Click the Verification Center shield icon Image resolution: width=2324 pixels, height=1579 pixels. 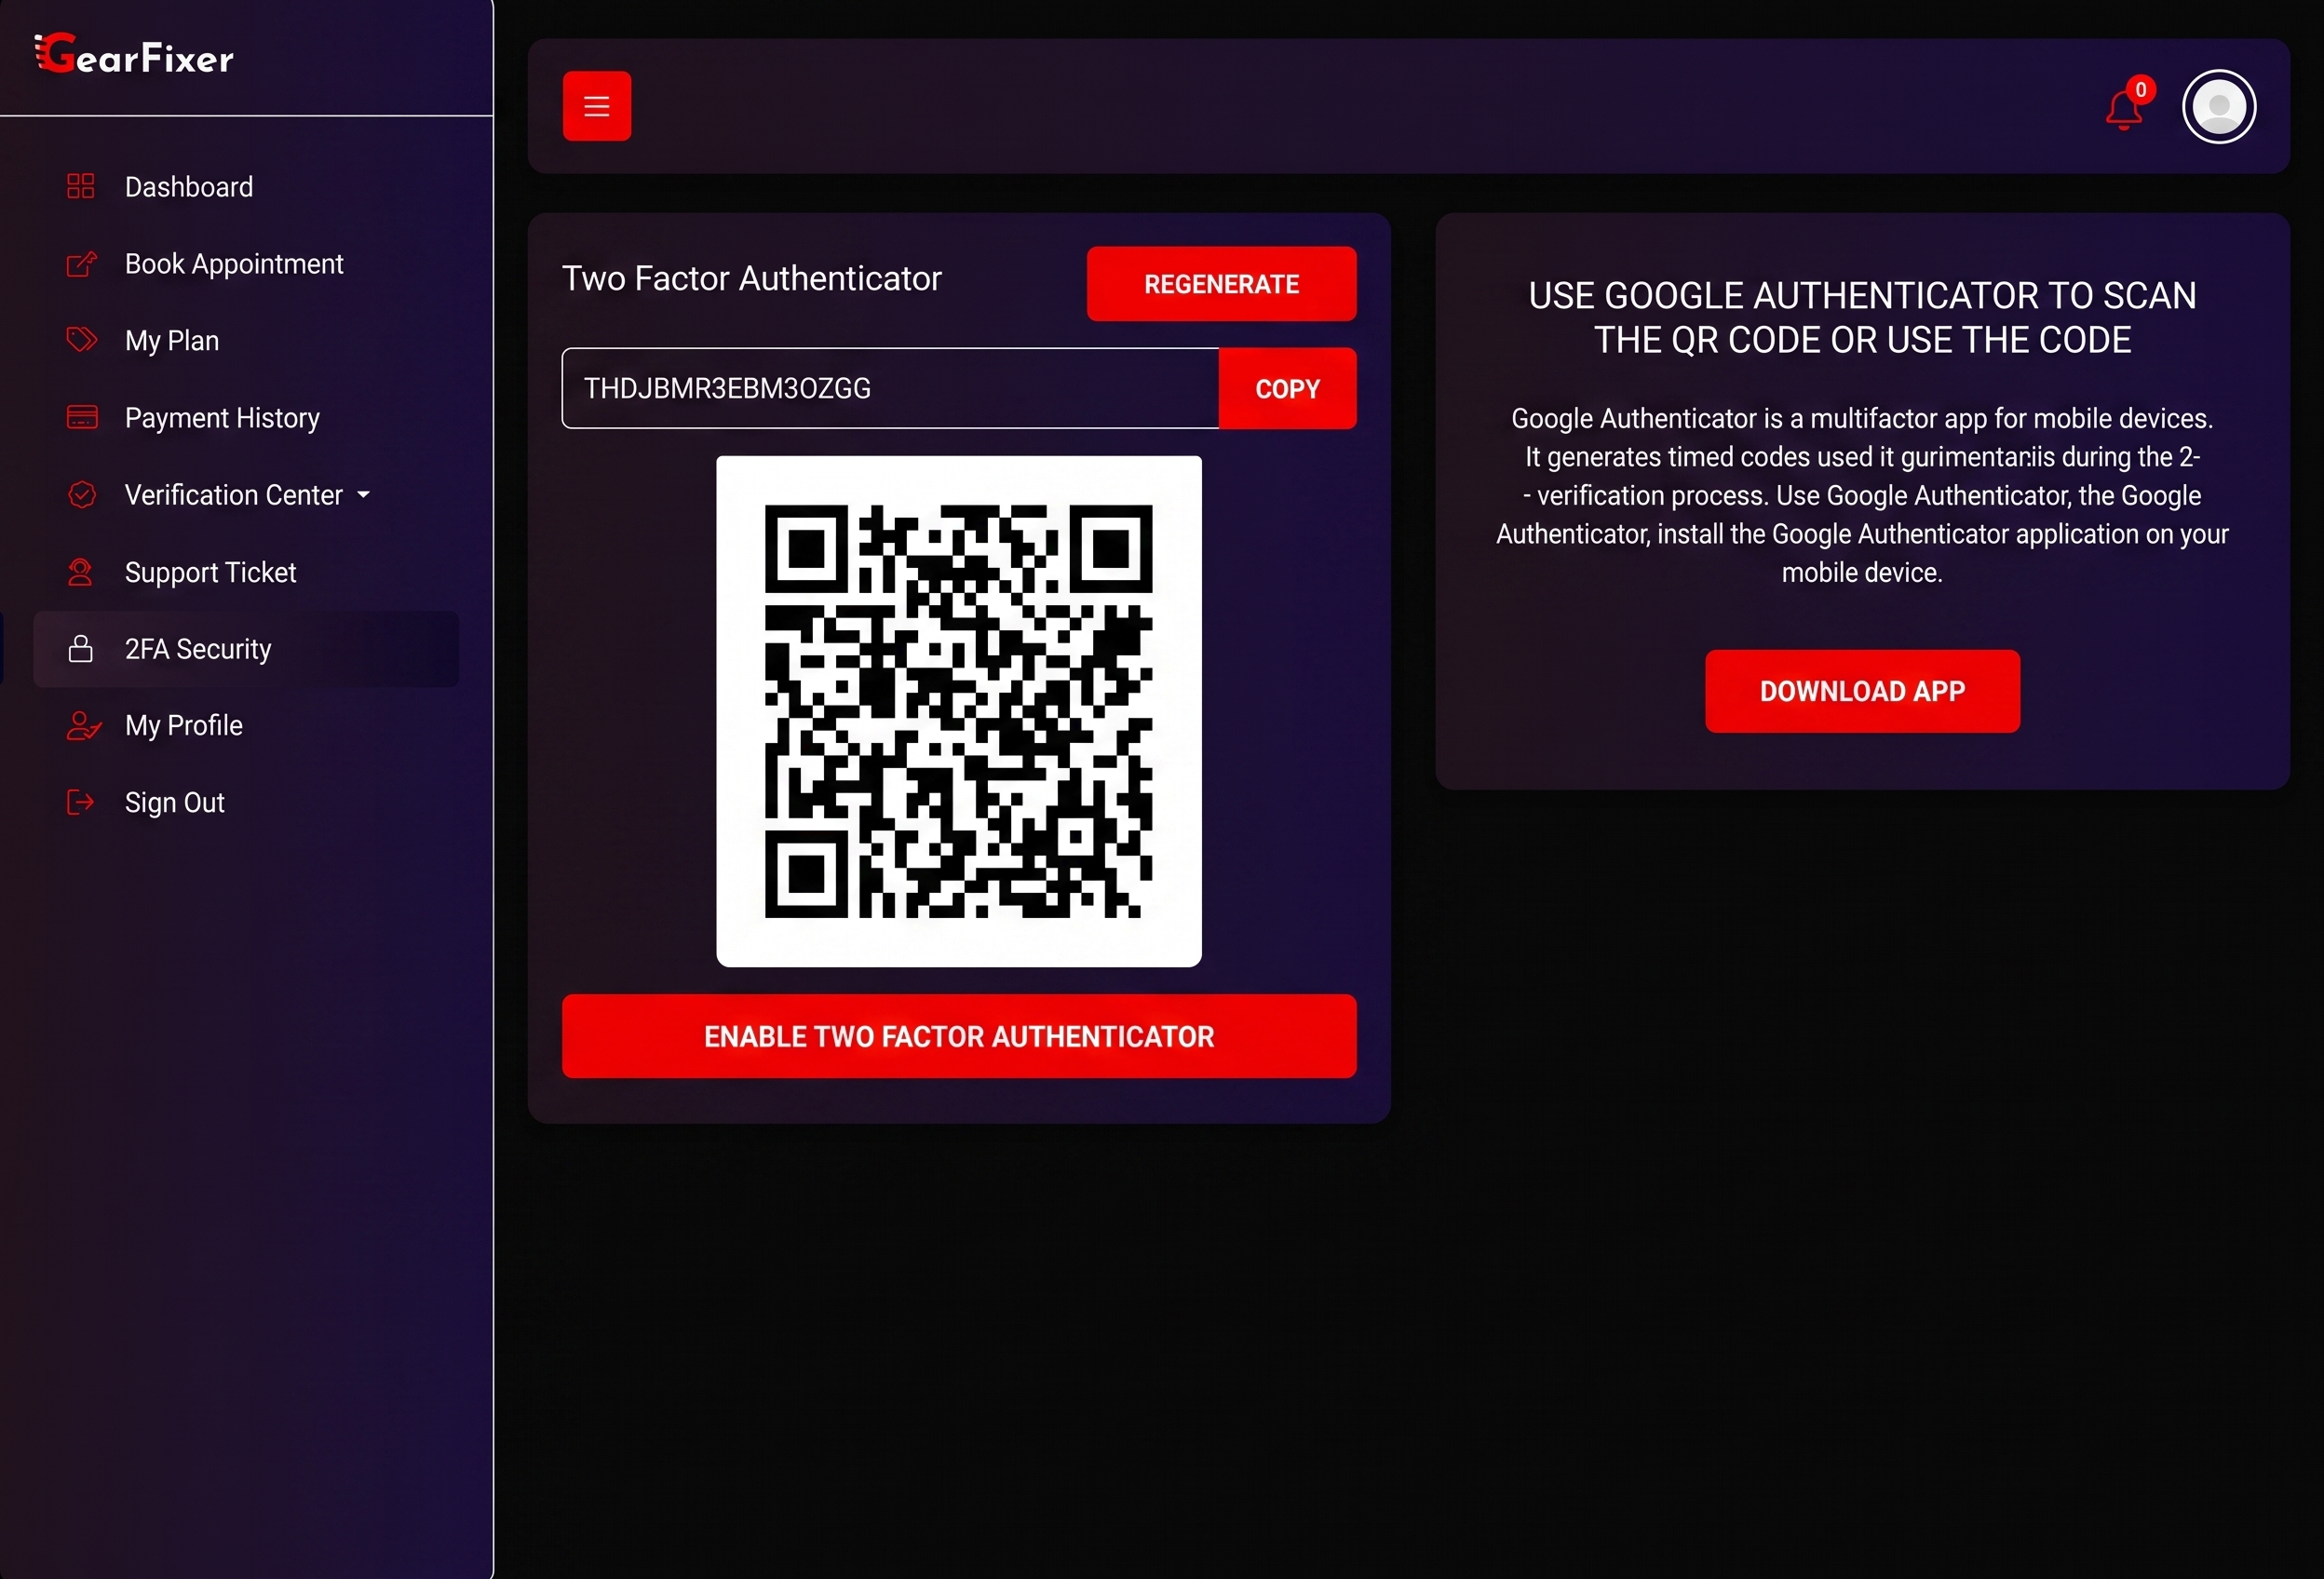(81, 494)
